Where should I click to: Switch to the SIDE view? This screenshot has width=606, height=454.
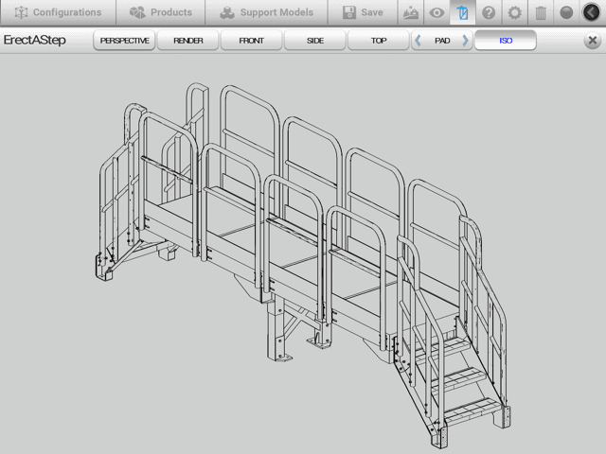click(x=315, y=41)
